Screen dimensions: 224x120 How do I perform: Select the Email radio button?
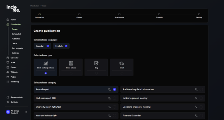click(122, 73)
